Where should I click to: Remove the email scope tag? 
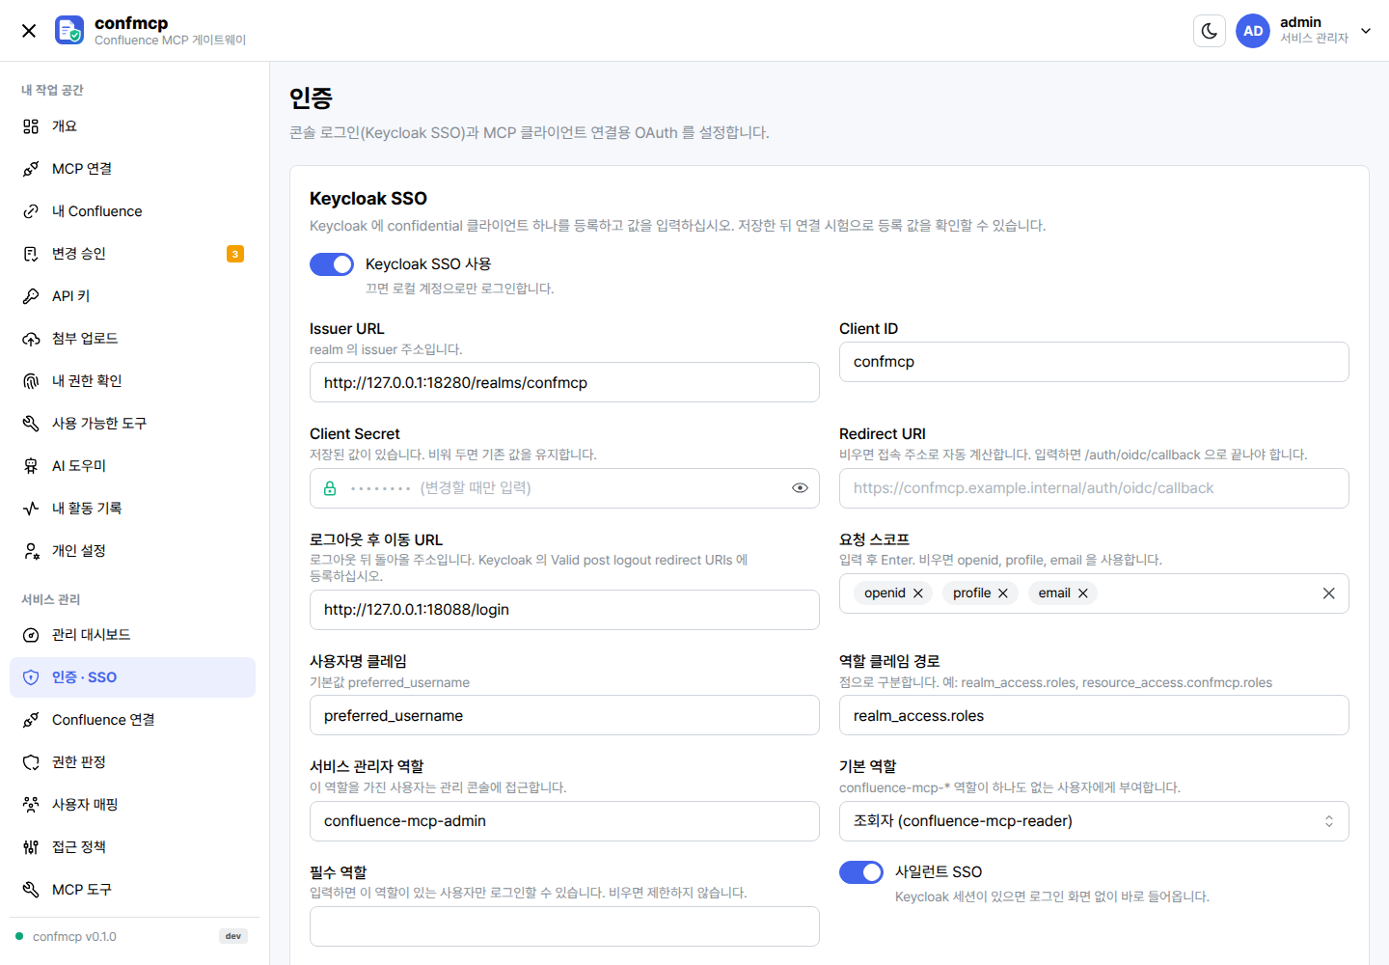[1083, 593]
